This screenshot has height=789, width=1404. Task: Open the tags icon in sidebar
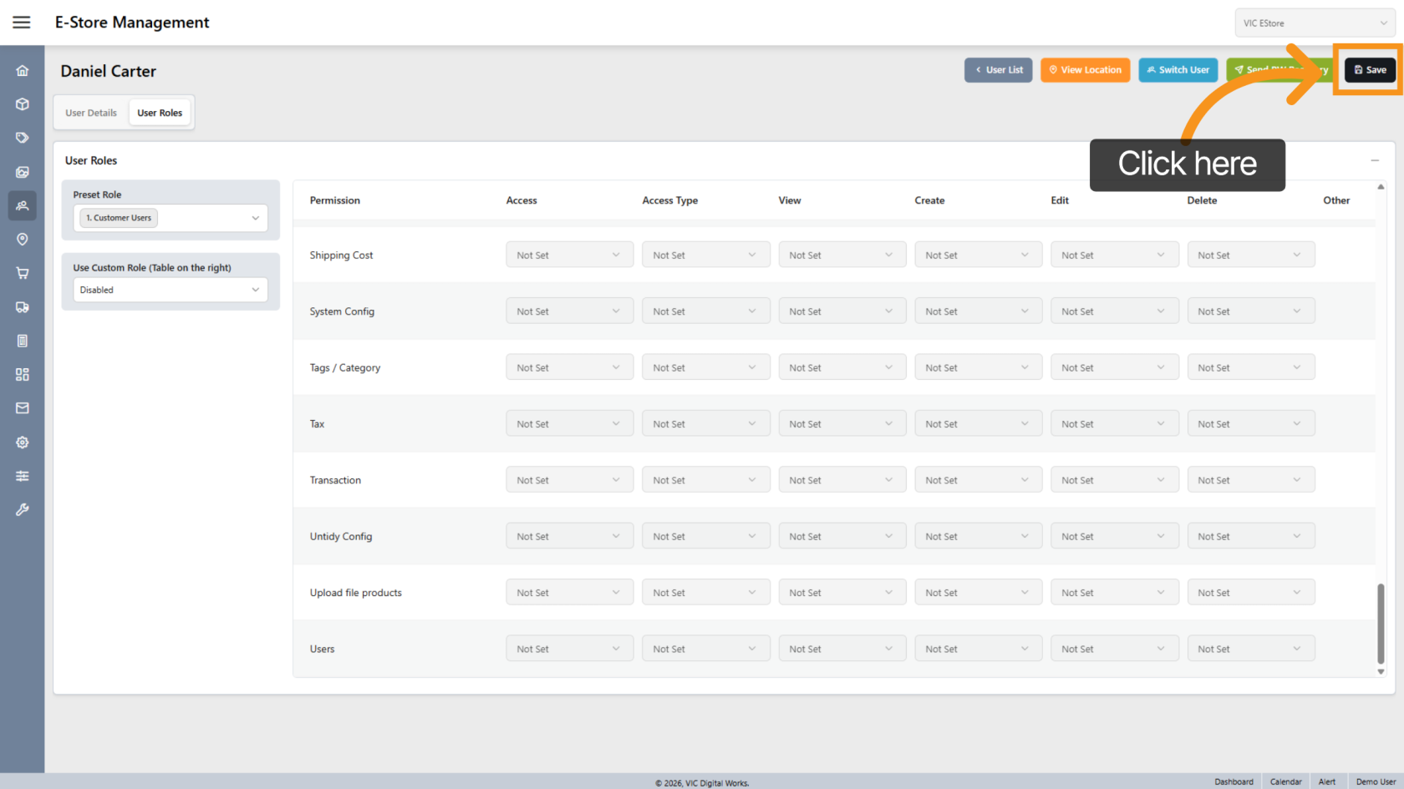click(23, 138)
